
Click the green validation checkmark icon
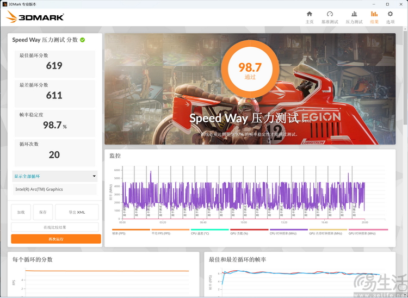pos(83,40)
